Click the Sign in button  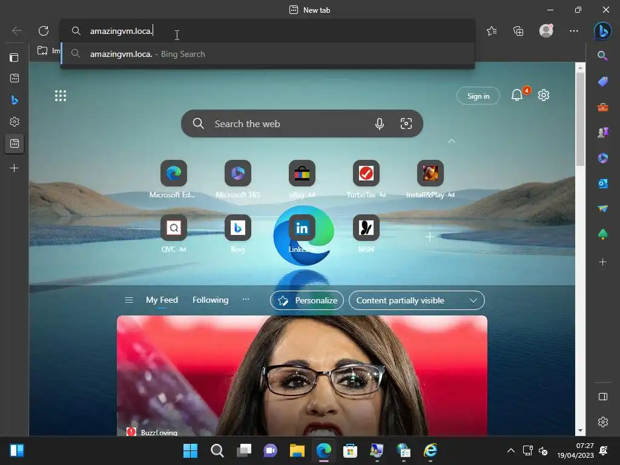[x=478, y=96]
